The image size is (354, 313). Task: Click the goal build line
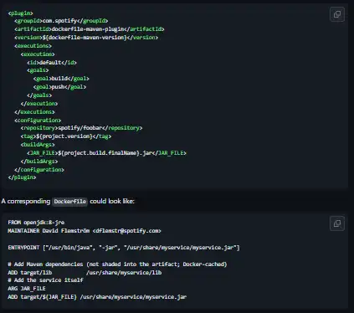(61, 79)
